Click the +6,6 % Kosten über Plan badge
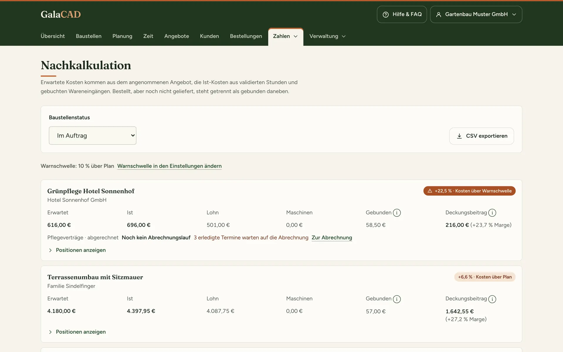 pyautogui.click(x=485, y=277)
